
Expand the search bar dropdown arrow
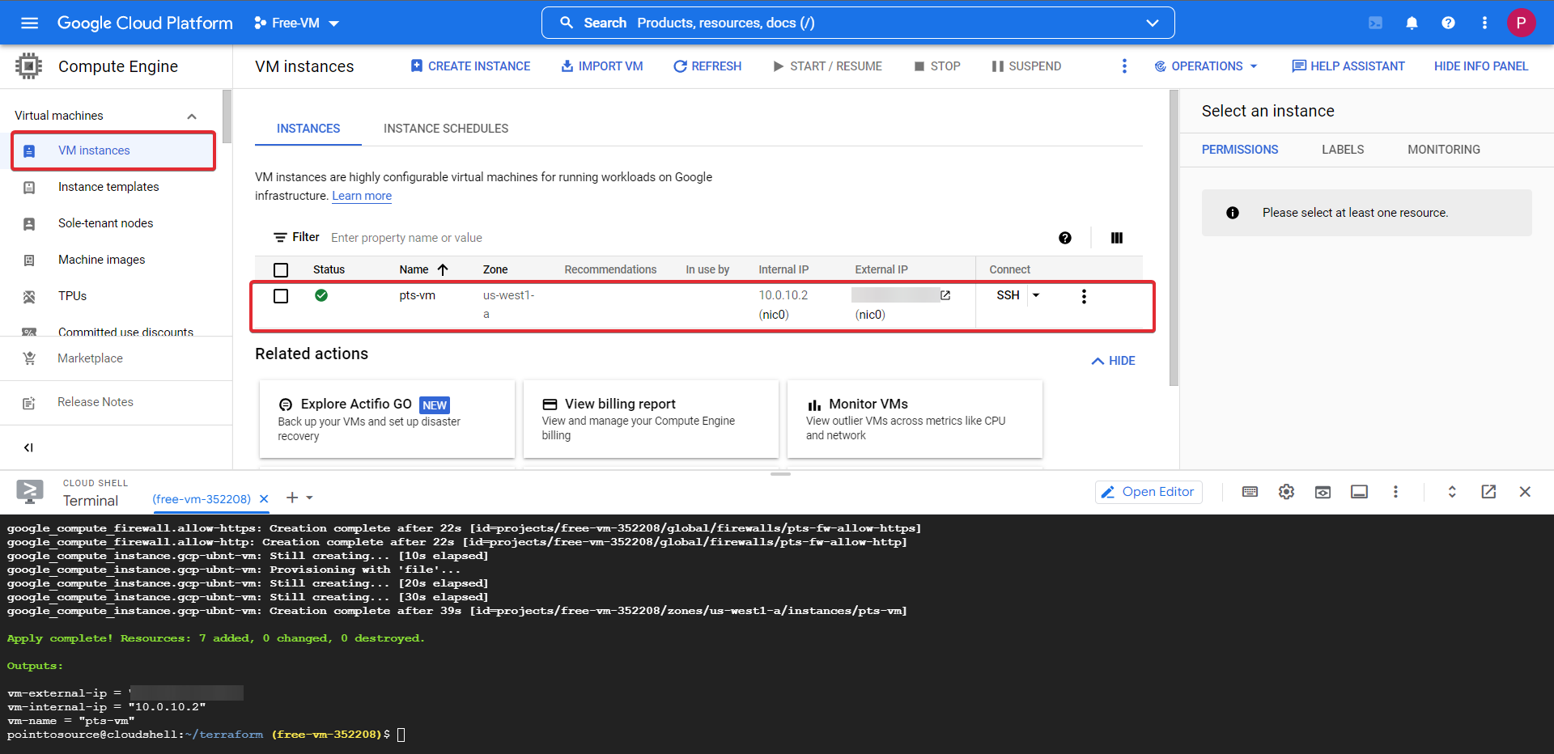(1153, 23)
